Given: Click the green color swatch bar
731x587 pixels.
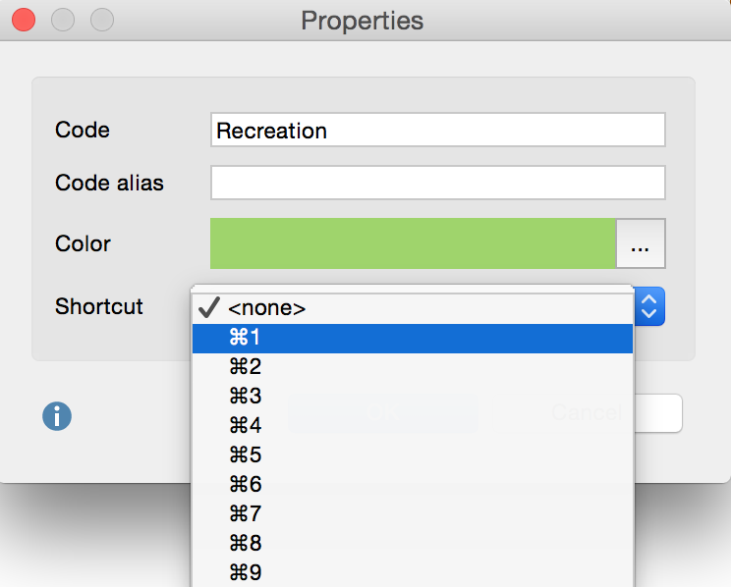Looking at the screenshot, I should click(x=413, y=243).
